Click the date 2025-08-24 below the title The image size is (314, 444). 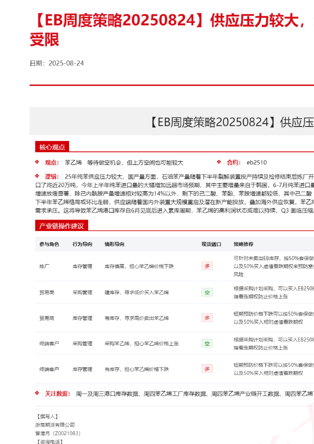66,63
